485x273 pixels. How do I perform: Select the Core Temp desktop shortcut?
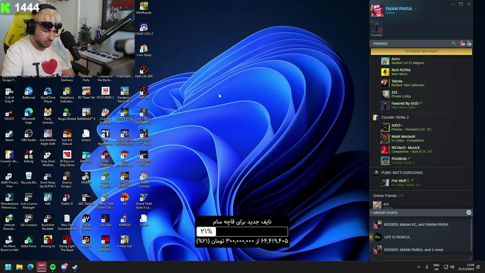click(144, 51)
